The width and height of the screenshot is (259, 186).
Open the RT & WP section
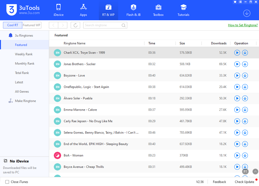coord(108,10)
